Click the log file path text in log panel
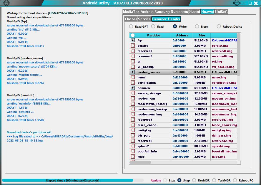261x185 pixels. click(60, 139)
